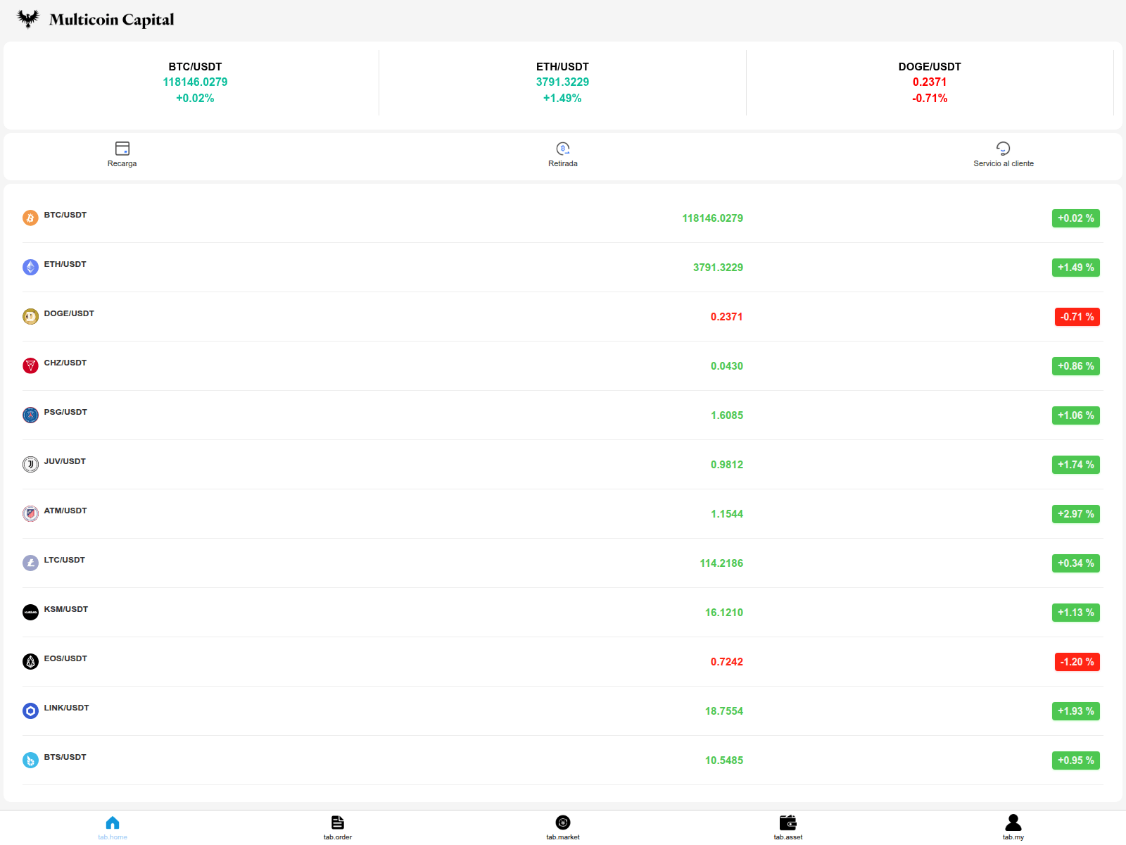Click the Bitcoin coin icon in the BTC/USDT row
The width and height of the screenshot is (1126, 845).
30,218
